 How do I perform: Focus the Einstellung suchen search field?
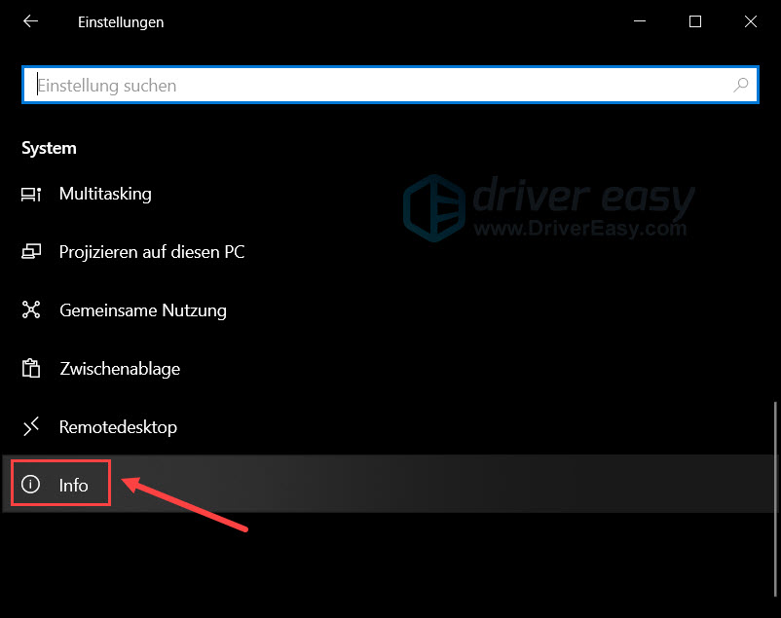380,85
